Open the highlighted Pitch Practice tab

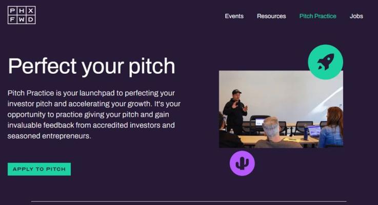coord(317,16)
